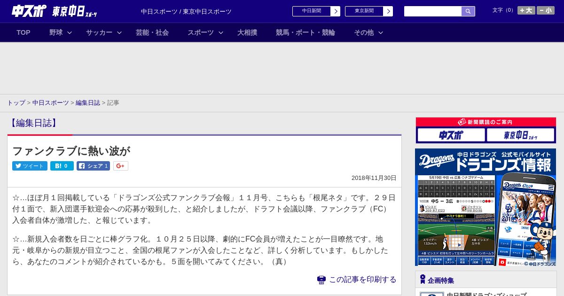
Task: Expand the サッカー dropdown chevron
Action: (119, 32)
